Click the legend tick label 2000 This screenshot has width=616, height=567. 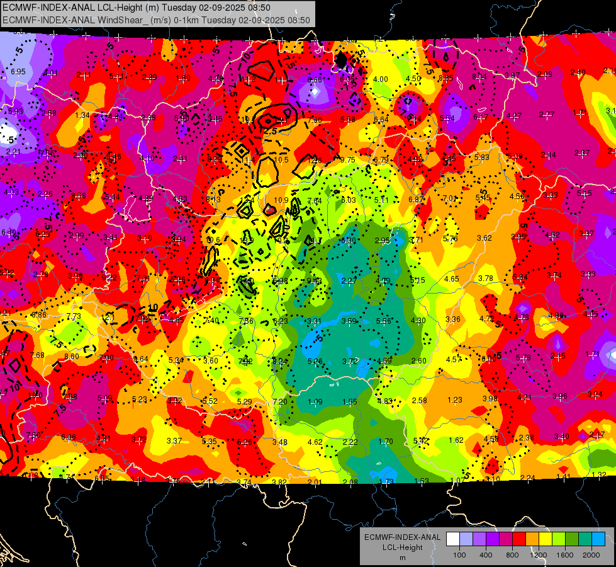[x=591, y=555]
